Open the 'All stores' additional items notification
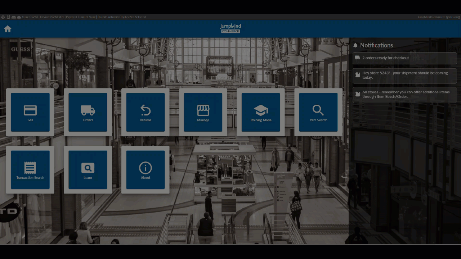 tap(404, 94)
